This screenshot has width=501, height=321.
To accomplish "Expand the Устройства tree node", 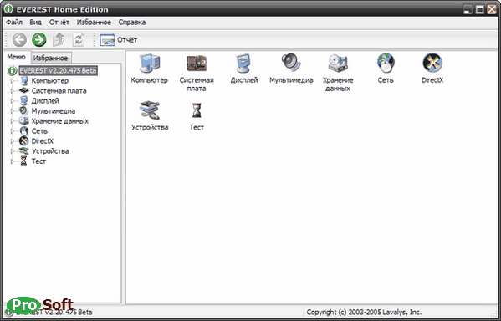I will [13, 151].
